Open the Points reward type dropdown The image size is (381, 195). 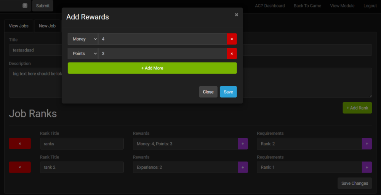point(83,53)
